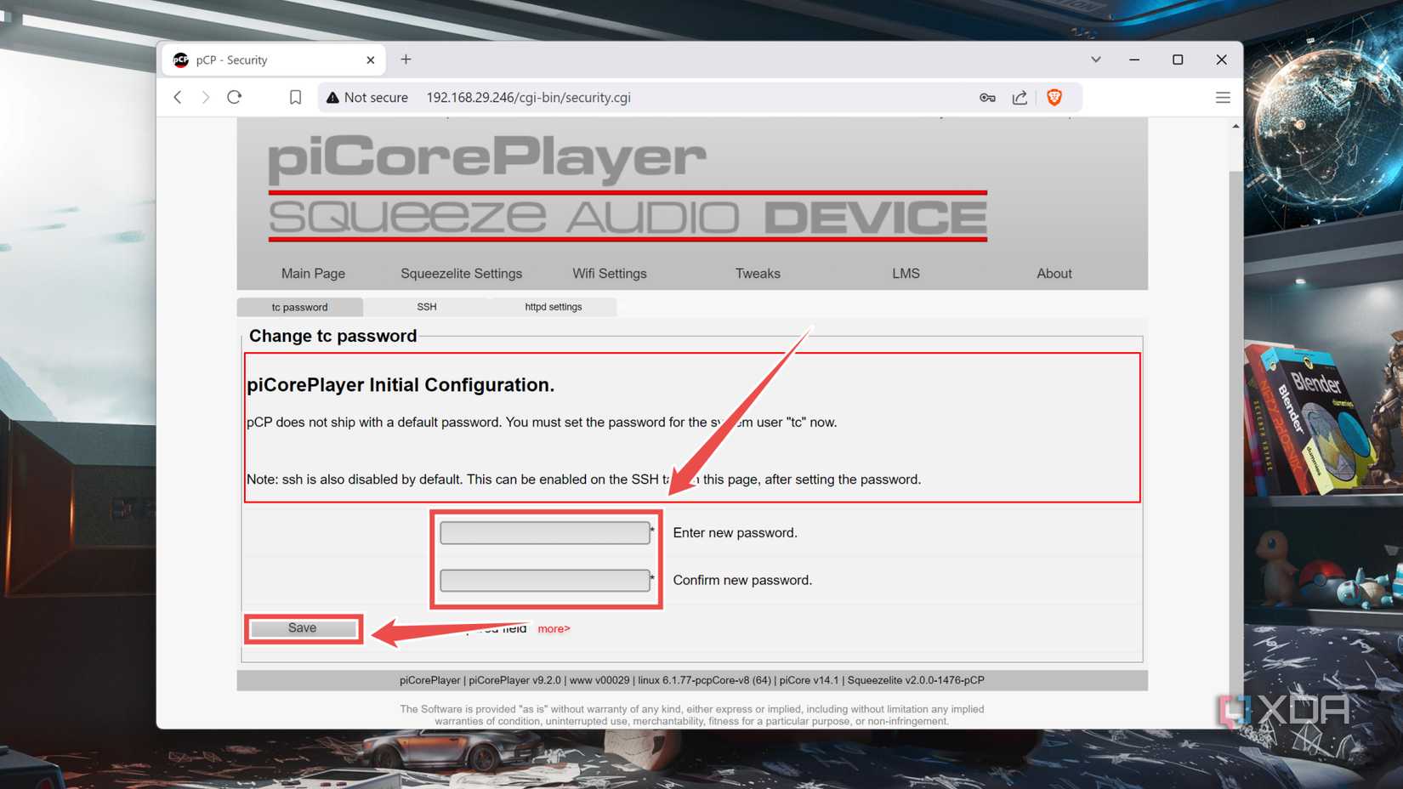Switch to the SSH tab
This screenshot has width=1403, height=789.
(426, 307)
